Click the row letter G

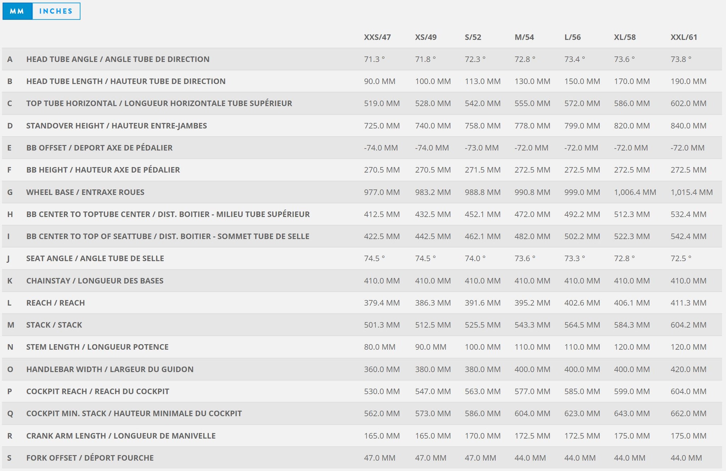(x=10, y=192)
